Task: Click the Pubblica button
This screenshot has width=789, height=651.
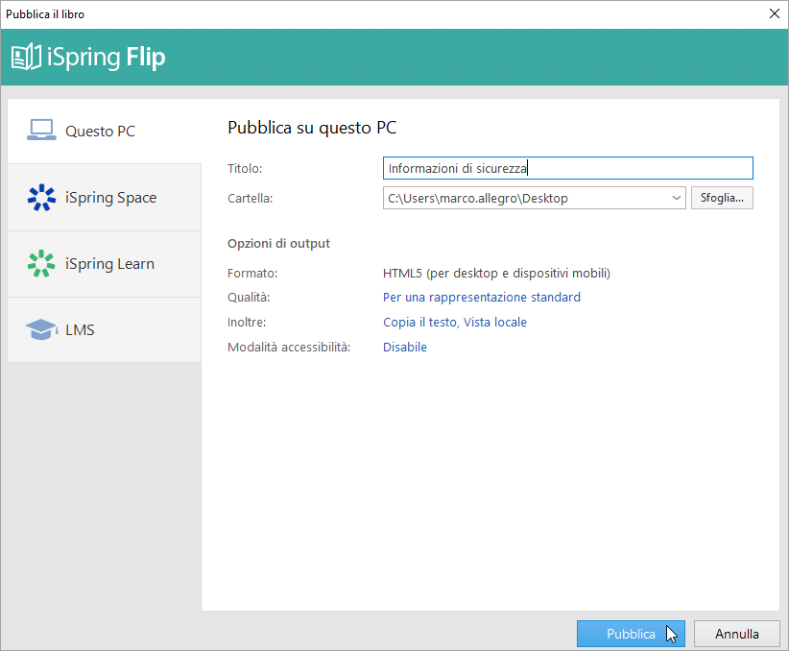Action: click(x=631, y=634)
